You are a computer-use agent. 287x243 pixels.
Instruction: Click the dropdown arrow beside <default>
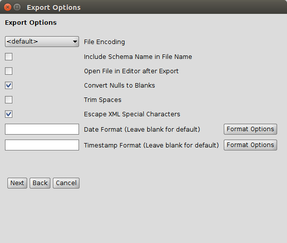75,42
